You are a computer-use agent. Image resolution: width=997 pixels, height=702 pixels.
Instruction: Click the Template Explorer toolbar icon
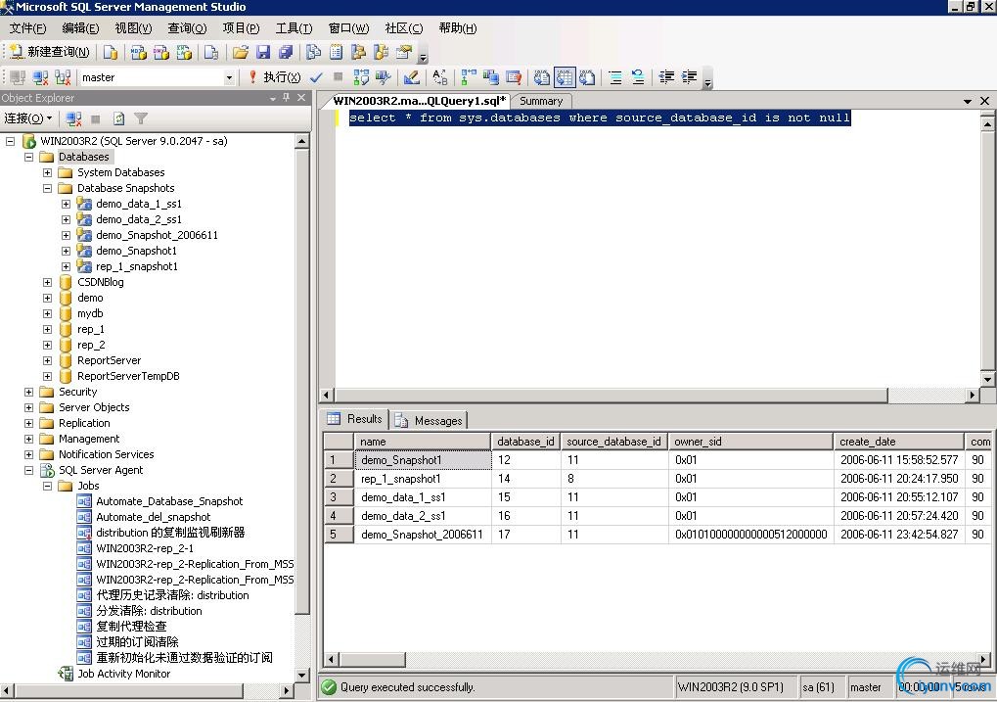pyautogui.click(x=381, y=52)
